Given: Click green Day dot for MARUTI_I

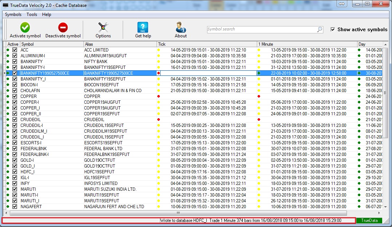Looking at the screenshot, I should [x=359, y=201].
